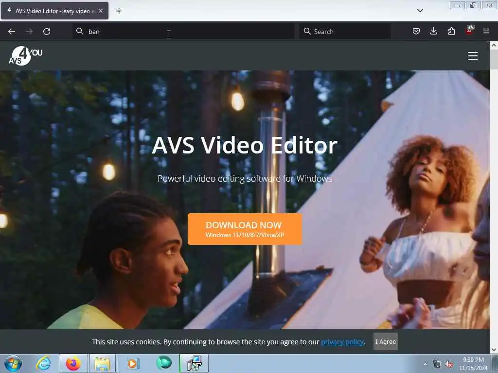This screenshot has height=373, width=498.
Task: Accept cookies with I Agree button
Action: click(x=385, y=341)
